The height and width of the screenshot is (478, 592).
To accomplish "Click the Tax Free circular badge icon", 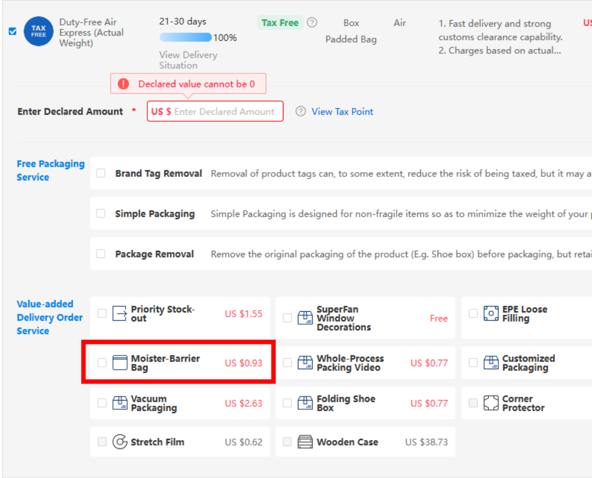I will (38, 31).
